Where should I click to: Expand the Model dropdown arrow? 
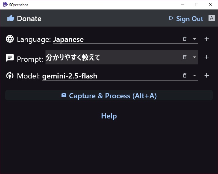(194, 76)
